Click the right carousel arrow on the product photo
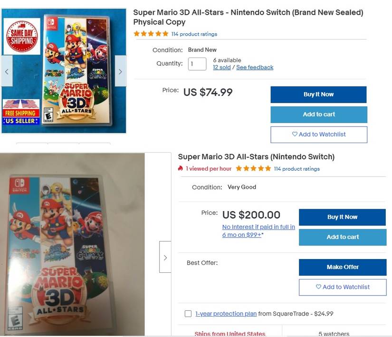The width and height of the screenshot is (392, 337). 120,71
